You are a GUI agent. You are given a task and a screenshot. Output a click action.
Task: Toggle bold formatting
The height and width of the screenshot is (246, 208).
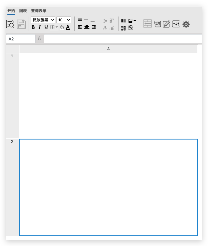click(33, 27)
